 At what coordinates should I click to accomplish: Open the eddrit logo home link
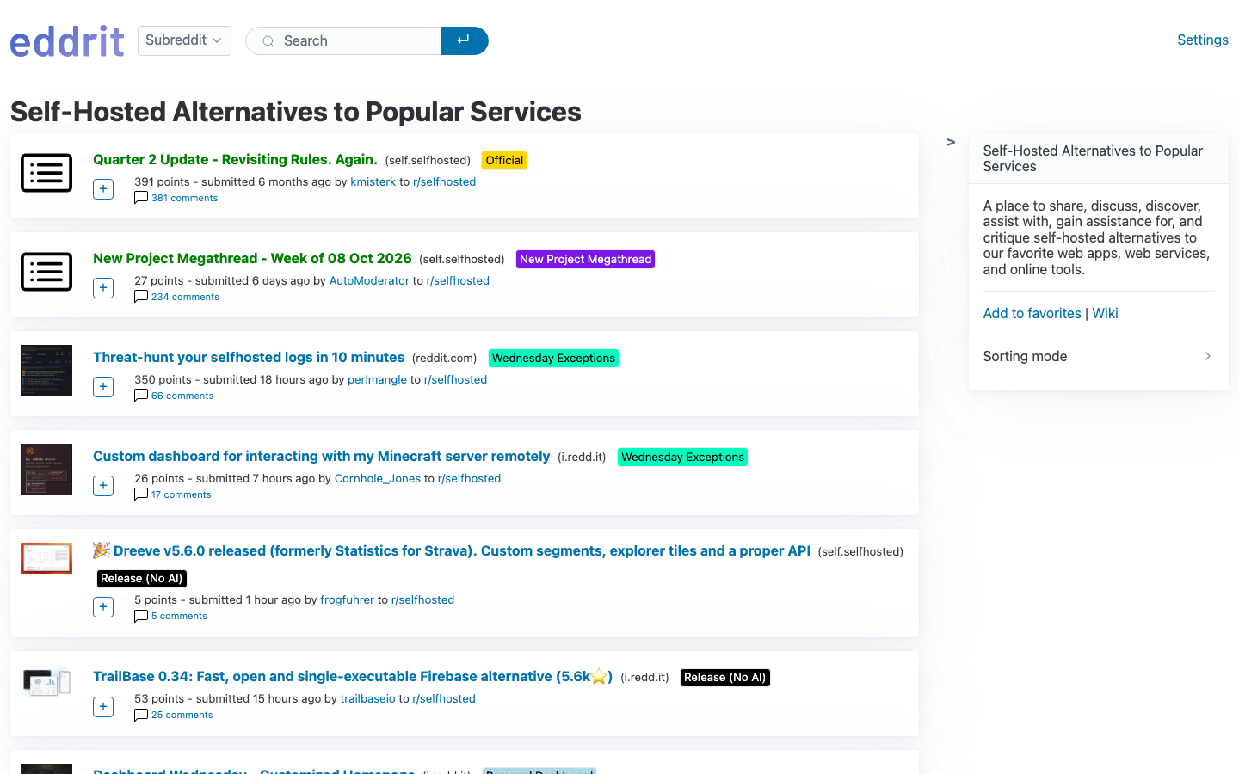pyautogui.click(x=67, y=41)
